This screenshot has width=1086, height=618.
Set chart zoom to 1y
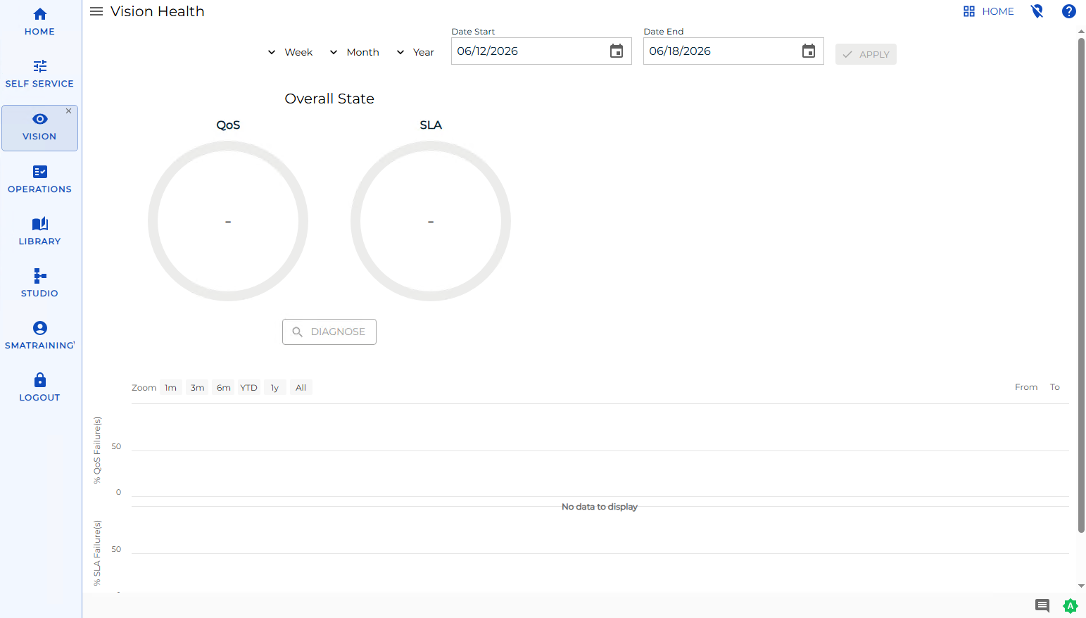pos(275,388)
